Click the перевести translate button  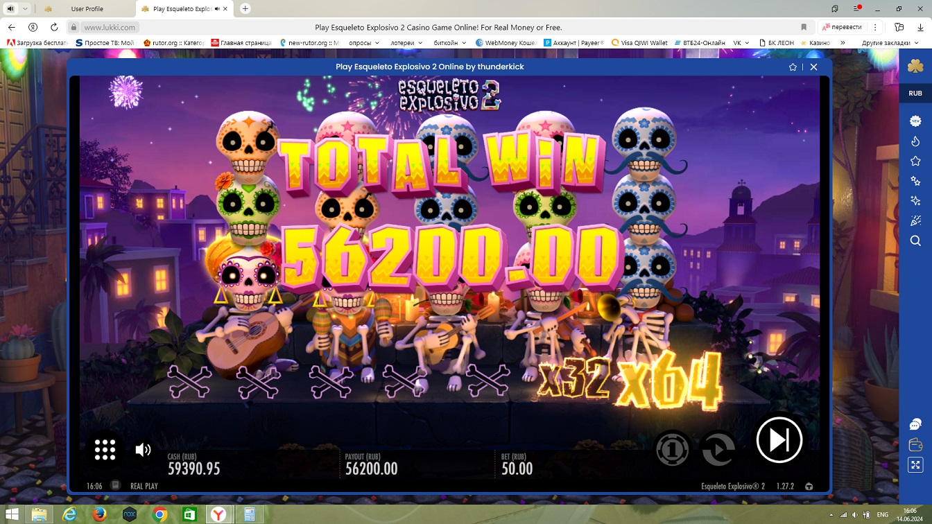(x=843, y=27)
